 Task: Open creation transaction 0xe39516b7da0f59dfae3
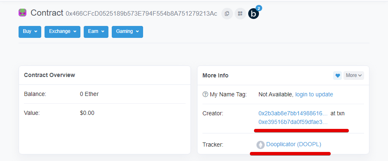(x=293, y=122)
